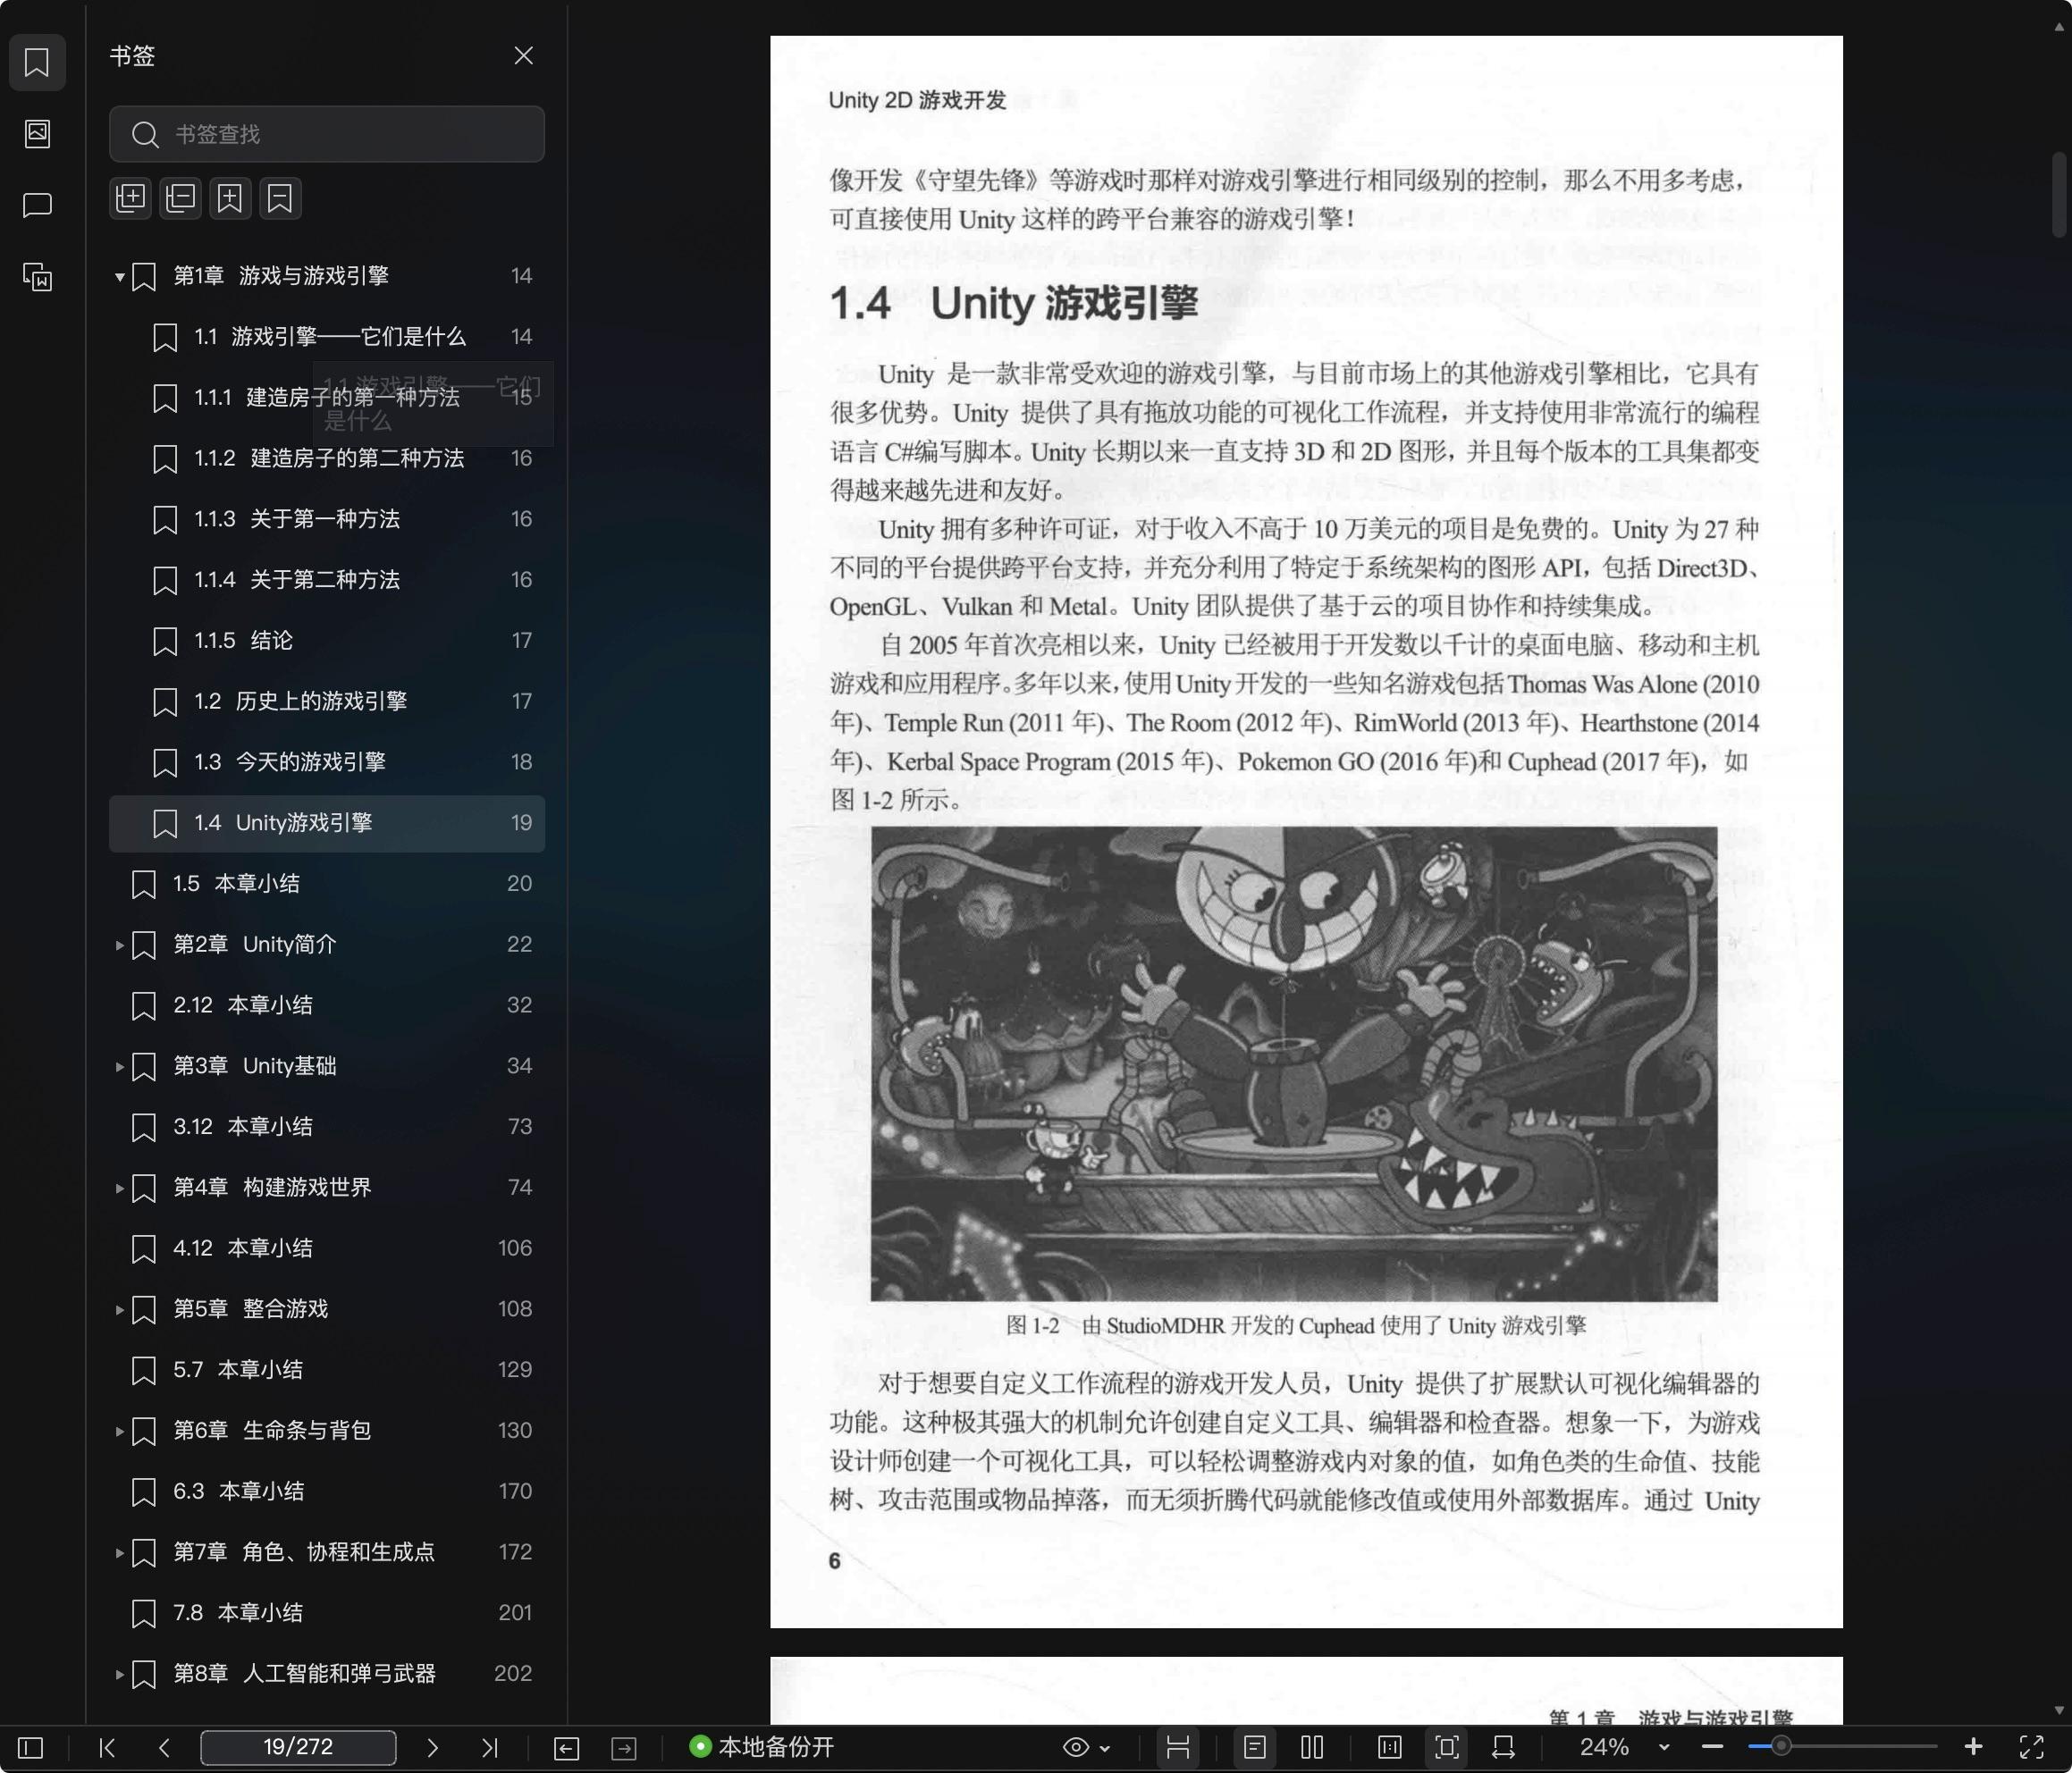Go to last page button
Viewport: 2072px width, 1773px height.
(x=489, y=1747)
